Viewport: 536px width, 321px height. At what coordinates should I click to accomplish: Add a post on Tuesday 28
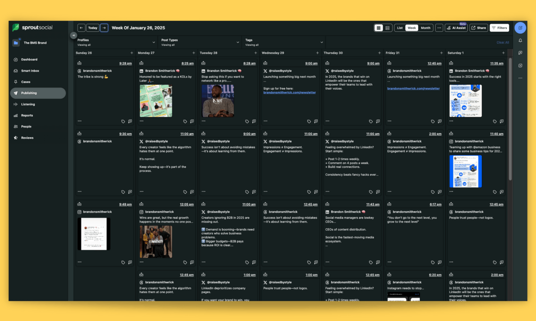[x=256, y=53]
